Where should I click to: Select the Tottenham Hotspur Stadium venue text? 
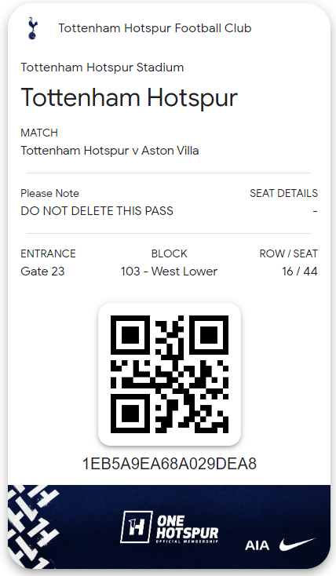[x=102, y=67]
